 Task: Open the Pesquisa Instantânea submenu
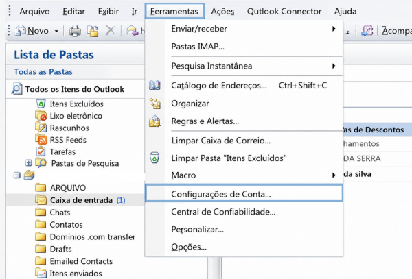(x=244, y=66)
